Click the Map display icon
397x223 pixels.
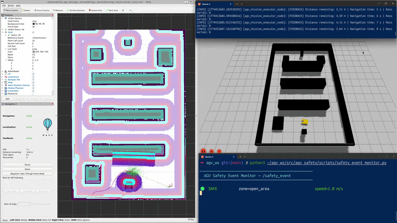point(6,82)
